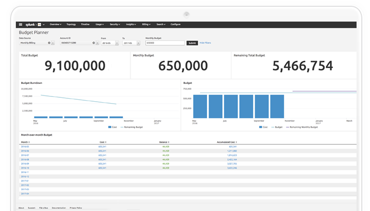The height and width of the screenshot is (211, 370).
Task: Open the Privacy Policy footer link
Action: [76, 208]
